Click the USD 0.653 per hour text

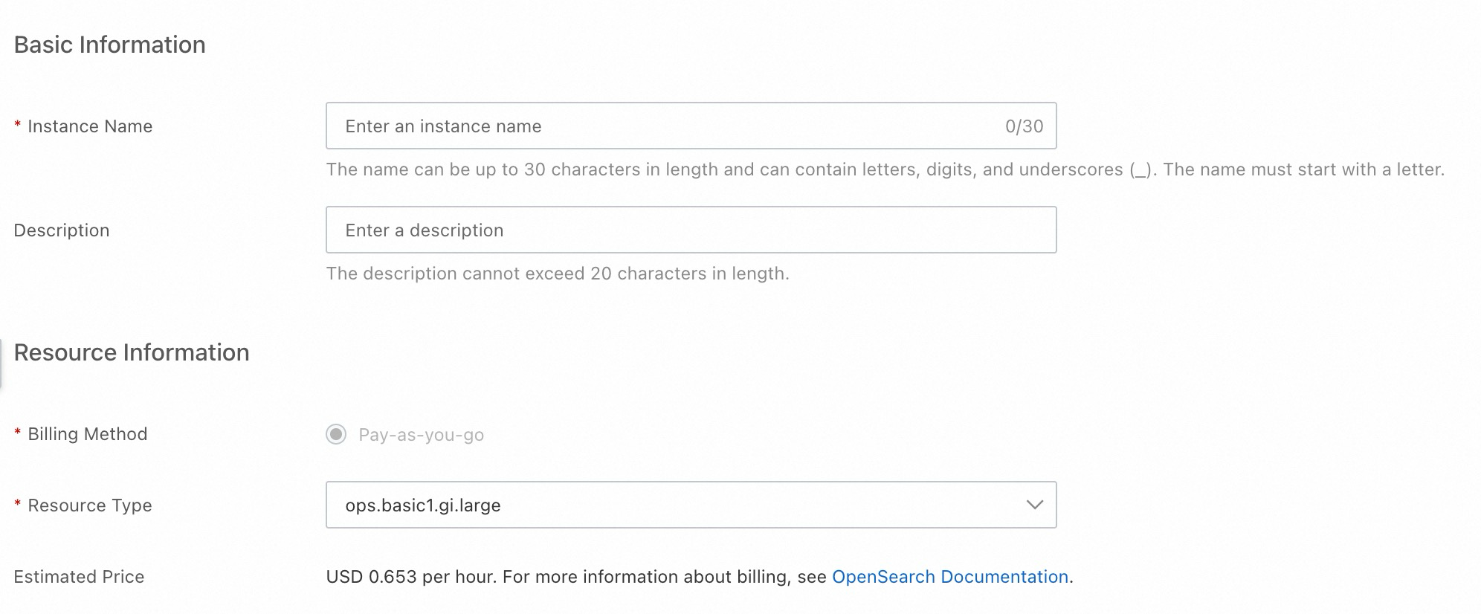coord(410,577)
